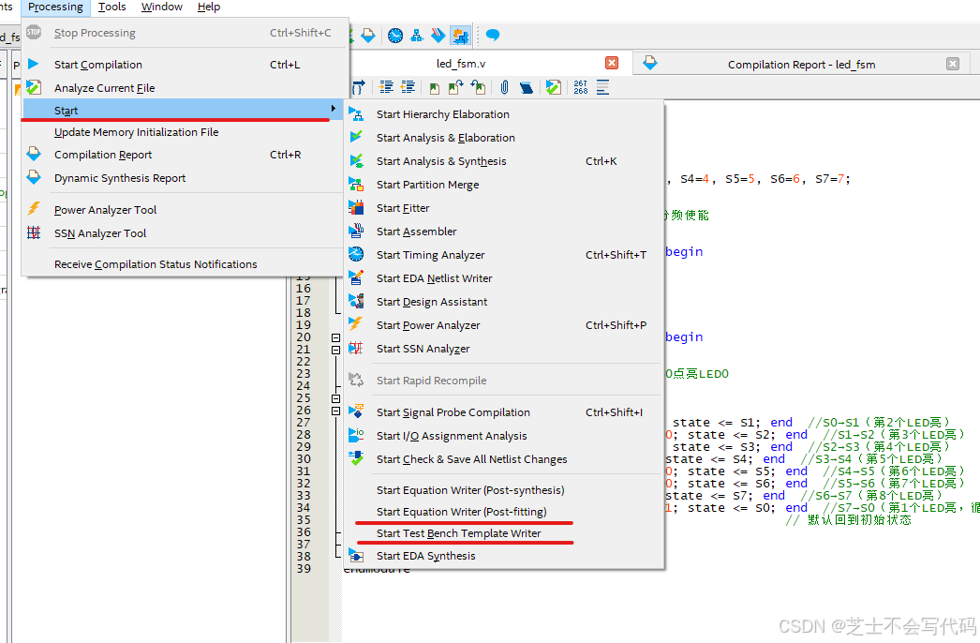
Task: Open hierarchy netlist viewer toolbar icon
Action: coord(417,36)
